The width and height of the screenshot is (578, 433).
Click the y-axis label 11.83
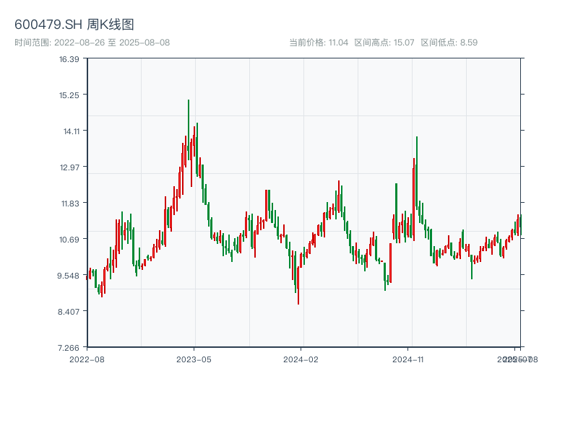[70, 204]
